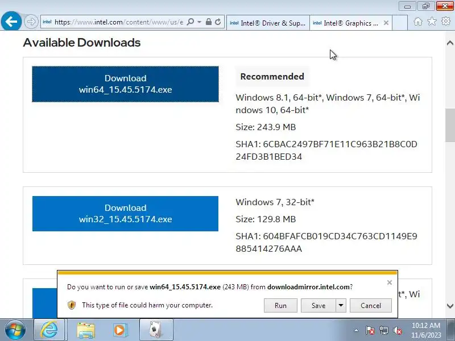Open Favorites star icon

tap(432, 21)
